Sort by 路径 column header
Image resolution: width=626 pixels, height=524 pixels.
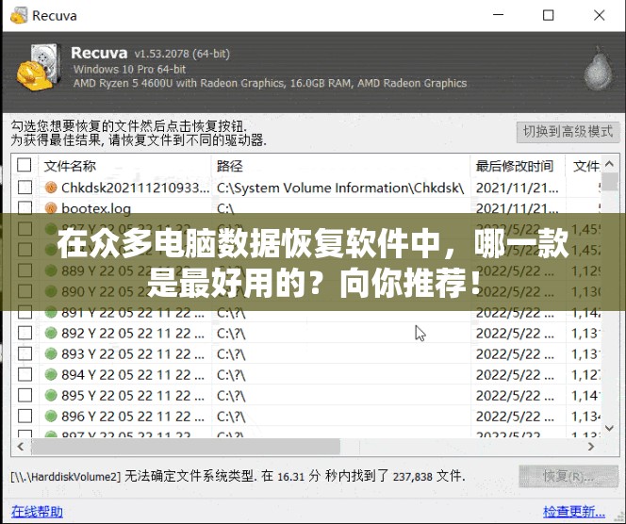(x=340, y=166)
